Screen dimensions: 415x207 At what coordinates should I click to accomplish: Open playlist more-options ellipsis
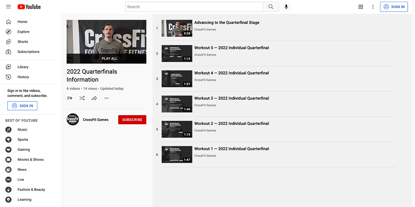tap(107, 98)
